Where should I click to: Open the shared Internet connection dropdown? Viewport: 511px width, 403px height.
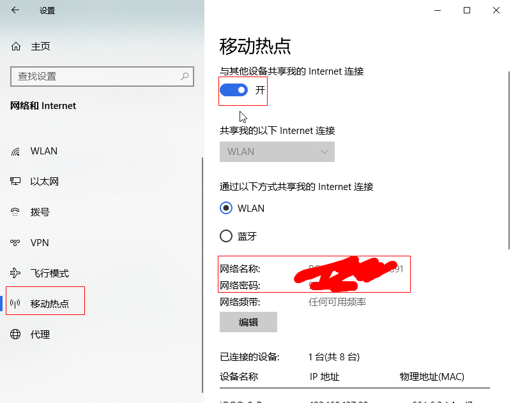[277, 152]
